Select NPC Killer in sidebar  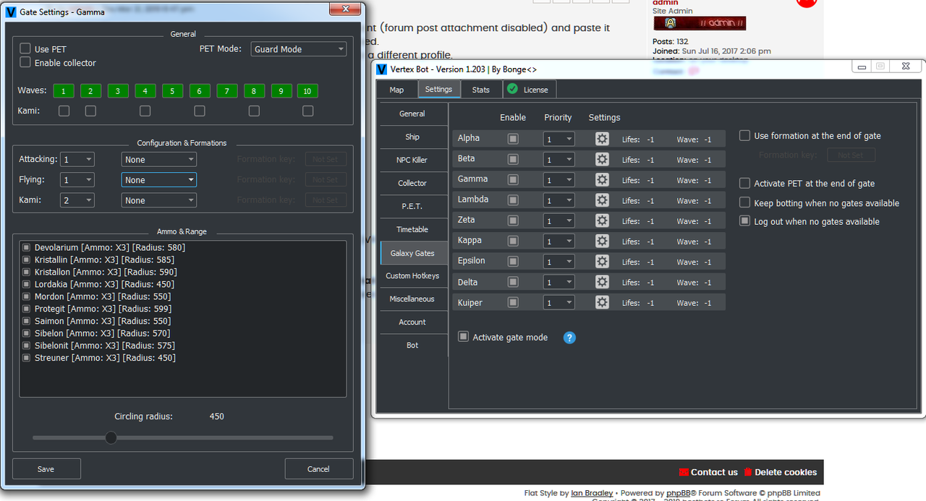click(412, 160)
